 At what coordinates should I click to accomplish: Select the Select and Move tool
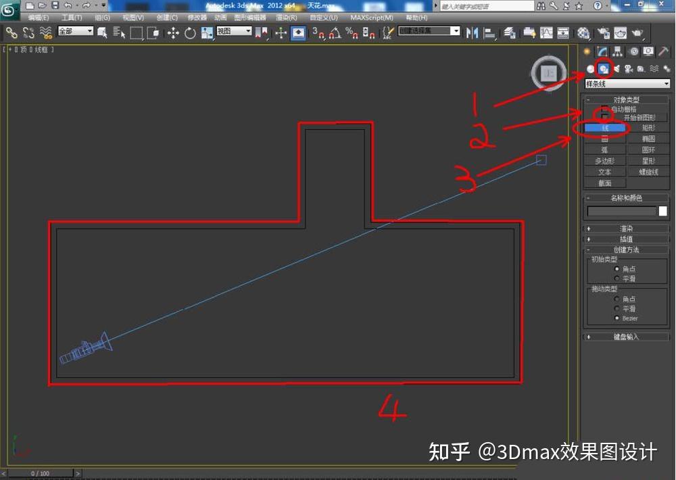[x=174, y=32]
